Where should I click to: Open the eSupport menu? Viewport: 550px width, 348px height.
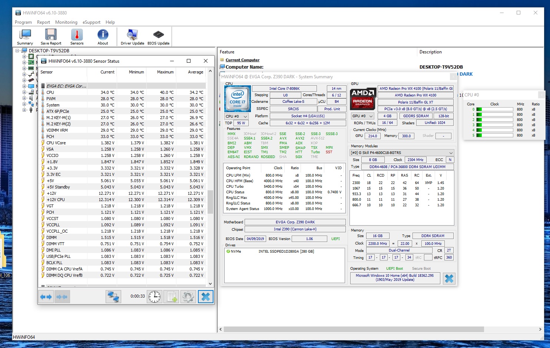pyautogui.click(x=92, y=22)
